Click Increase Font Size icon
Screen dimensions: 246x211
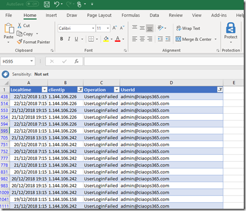[x=115, y=28]
